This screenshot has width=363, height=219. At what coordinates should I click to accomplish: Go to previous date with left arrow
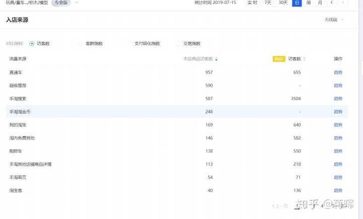pos(331,3)
